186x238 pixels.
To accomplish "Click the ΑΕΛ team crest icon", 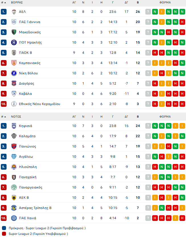I will [14, 12].
